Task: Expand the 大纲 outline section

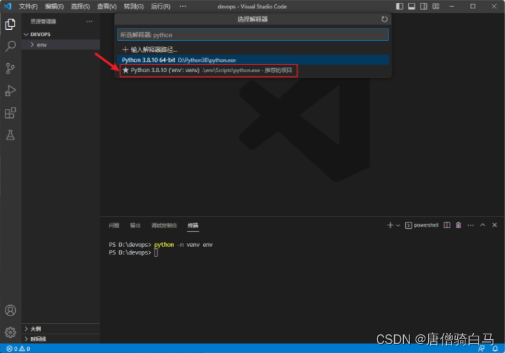Action: [60, 329]
